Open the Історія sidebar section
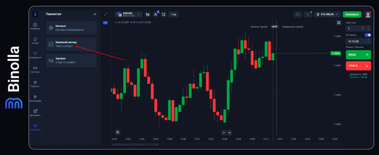379x155 pixels. (35, 40)
